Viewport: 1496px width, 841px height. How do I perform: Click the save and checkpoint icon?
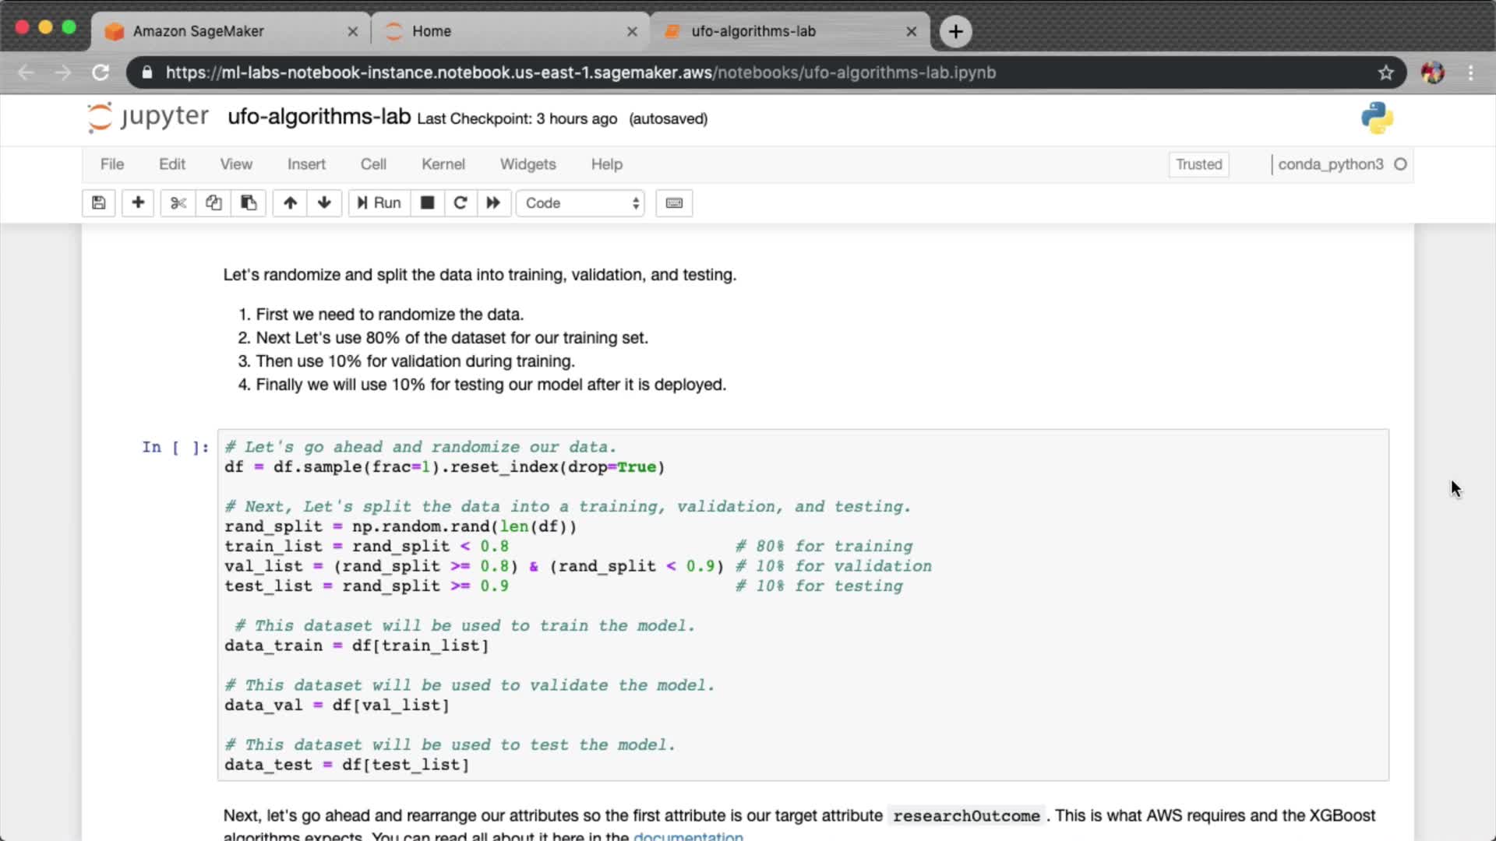(99, 203)
